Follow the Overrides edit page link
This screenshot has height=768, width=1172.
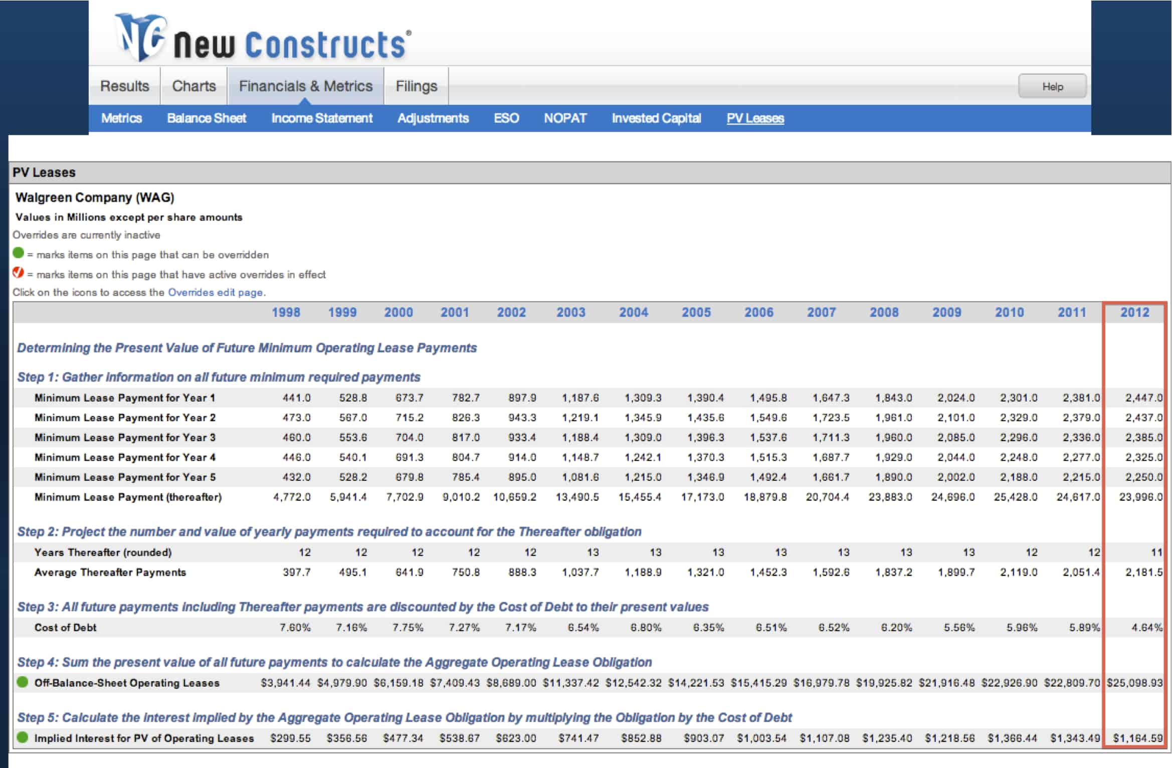[x=216, y=293]
